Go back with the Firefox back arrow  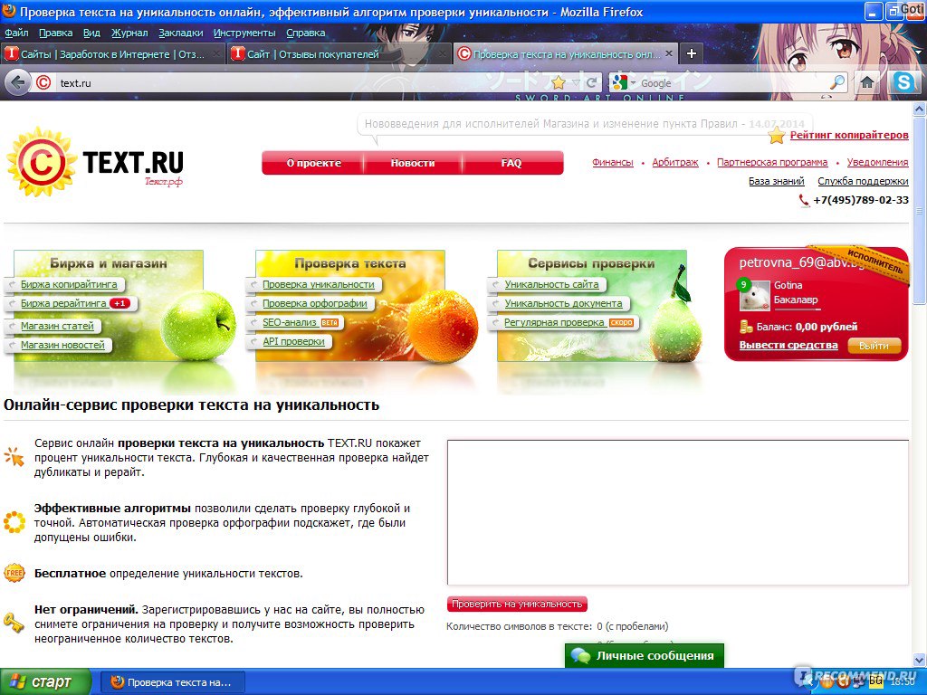tap(18, 82)
